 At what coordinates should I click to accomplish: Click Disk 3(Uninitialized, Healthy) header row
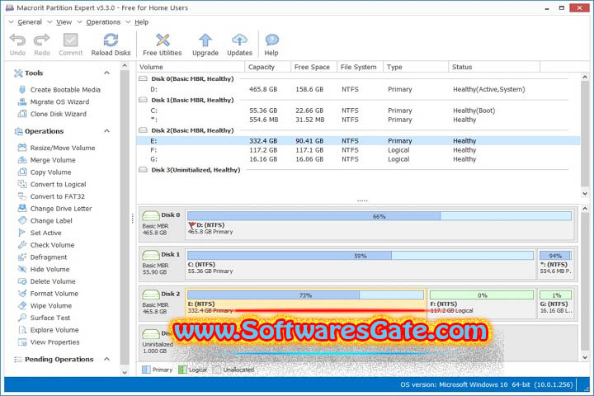coord(358,170)
